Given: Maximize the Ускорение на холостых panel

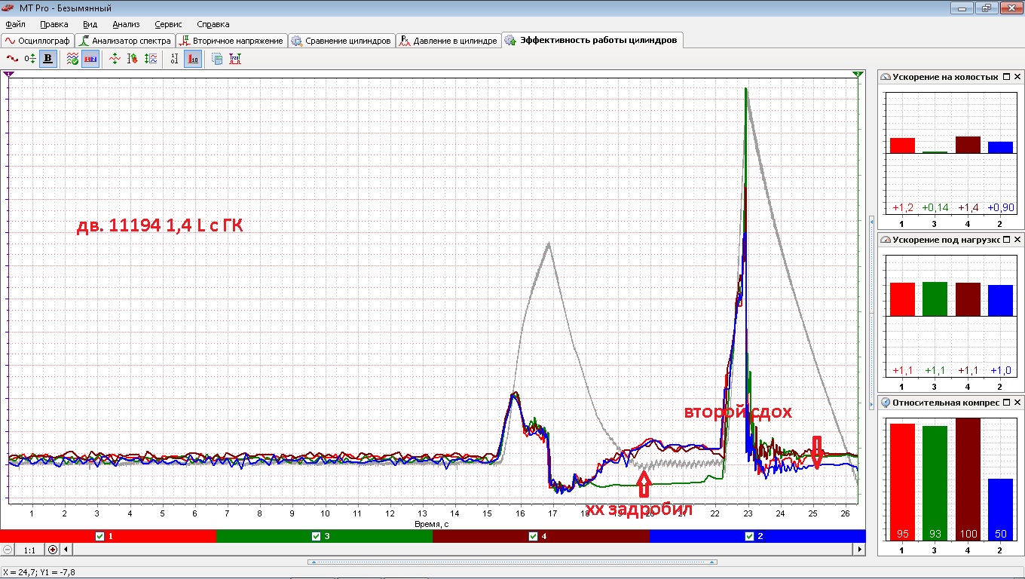Looking at the screenshot, I should [x=1006, y=77].
